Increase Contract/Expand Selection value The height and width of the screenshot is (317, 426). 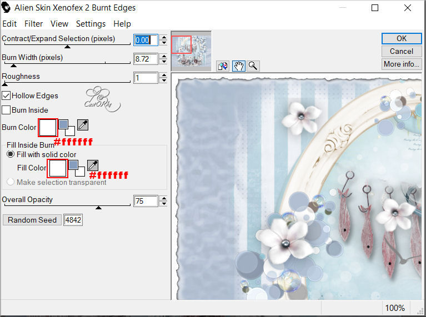163,37
